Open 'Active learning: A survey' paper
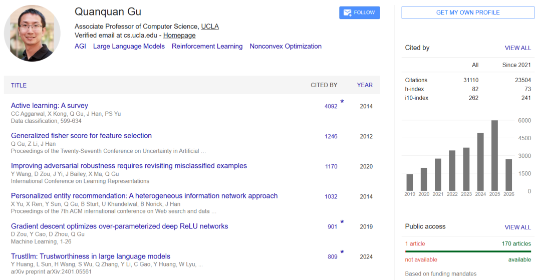Screen dimensions: 541x280 pyautogui.click(x=49, y=106)
